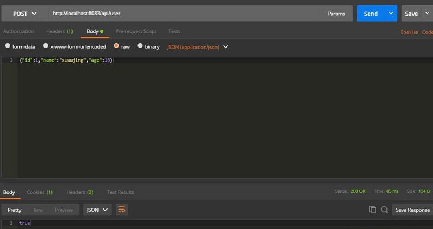Open the response Body tab
433x229 pixels.
coord(9,192)
